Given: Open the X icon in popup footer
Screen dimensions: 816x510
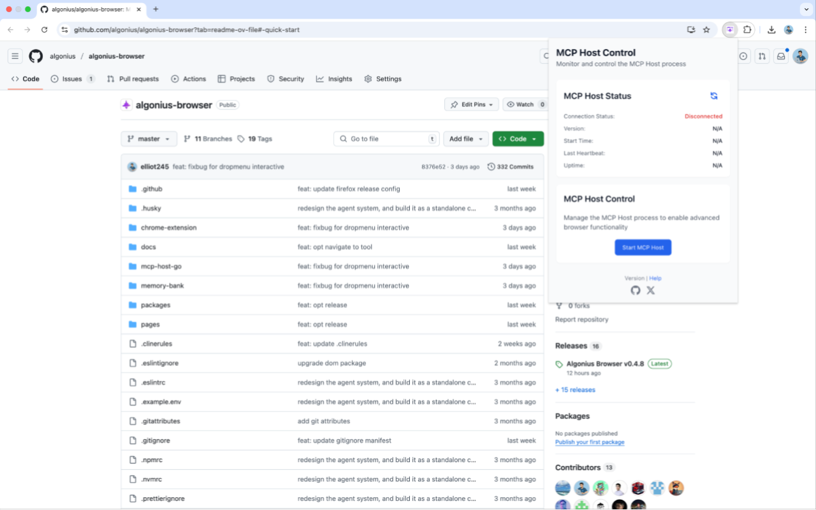Looking at the screenshot, I should pyautogui.click(x=651, y=291).
